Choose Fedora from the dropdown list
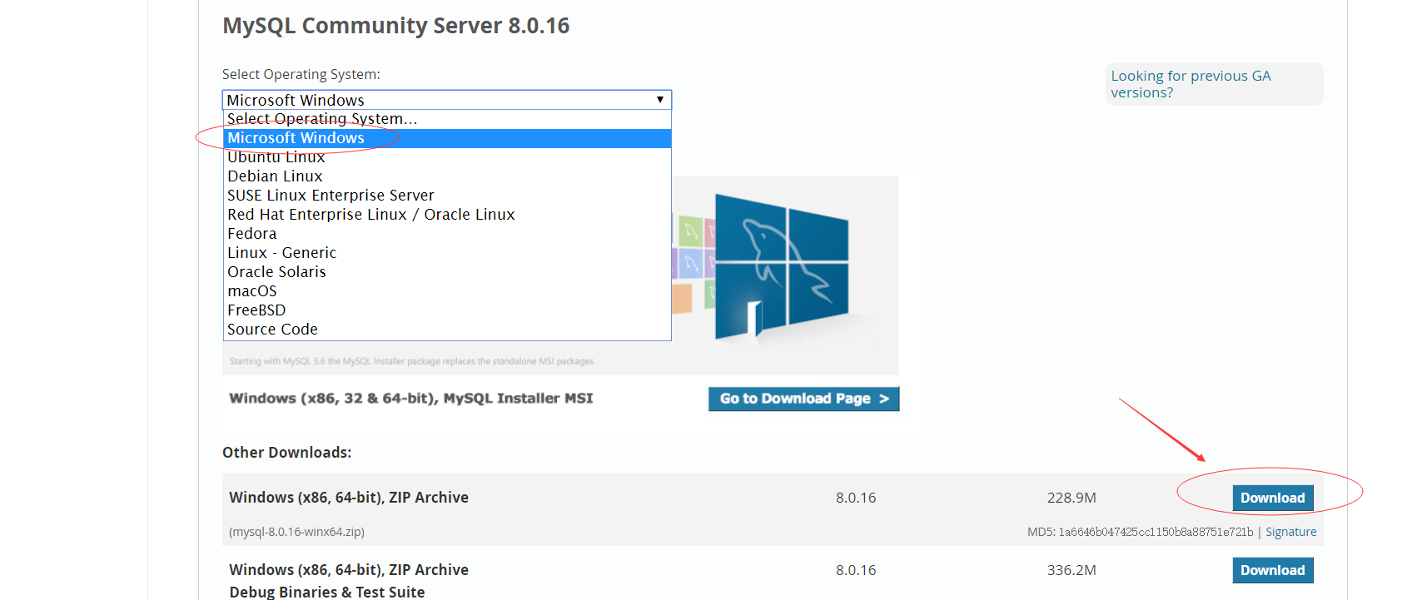The image size is (1407, 600). pyautogui.click(x=447, y=234)
